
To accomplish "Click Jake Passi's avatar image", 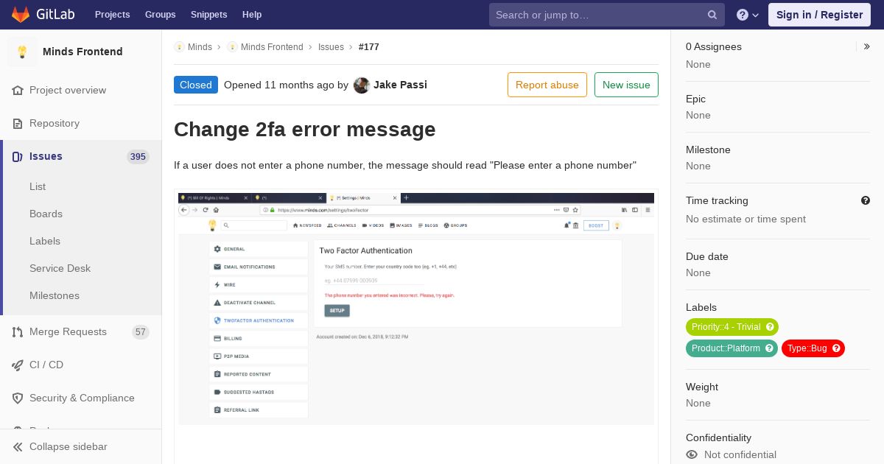I will [x=362, y=85].
